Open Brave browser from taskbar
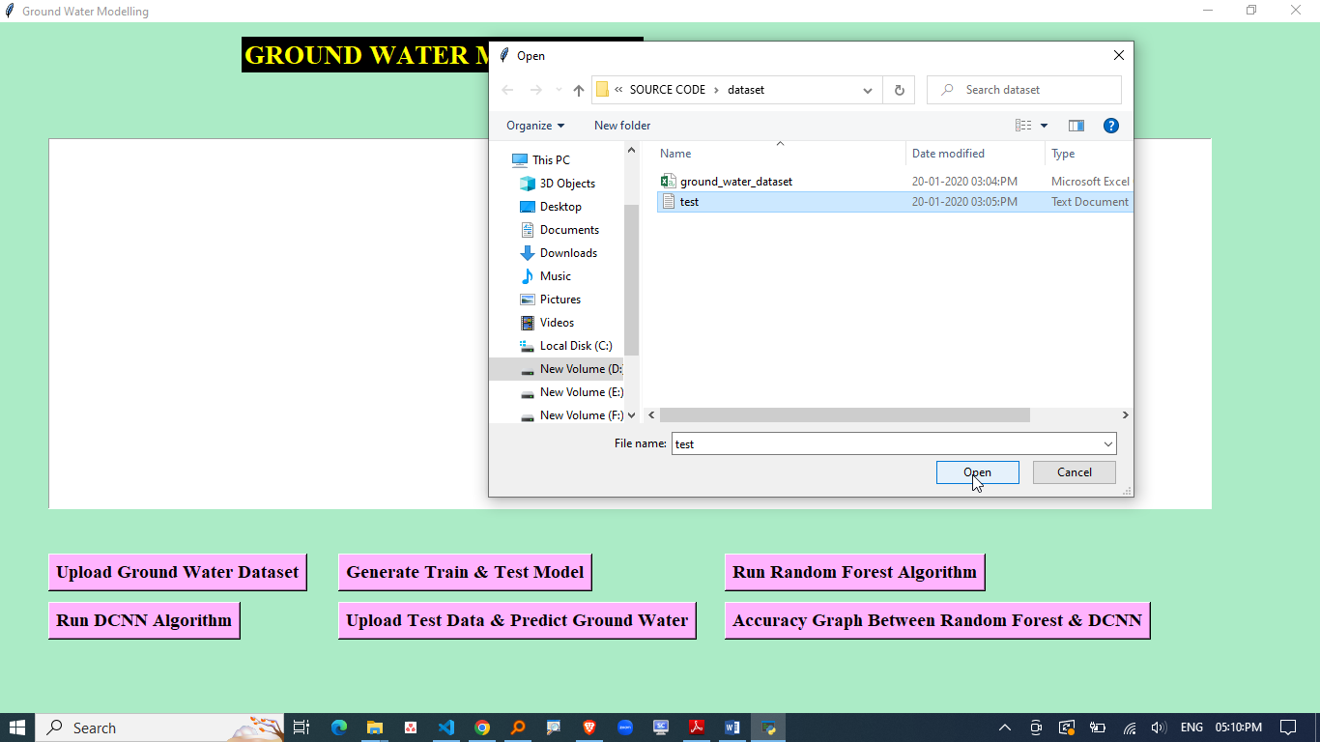This screenshot has height=742, width=1320. [x=589, y=728]
